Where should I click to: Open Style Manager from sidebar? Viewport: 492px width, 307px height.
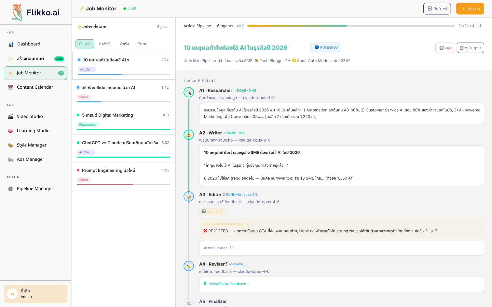35,145
